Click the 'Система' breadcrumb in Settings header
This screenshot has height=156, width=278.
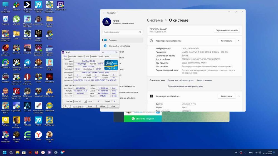click(155, 20)
